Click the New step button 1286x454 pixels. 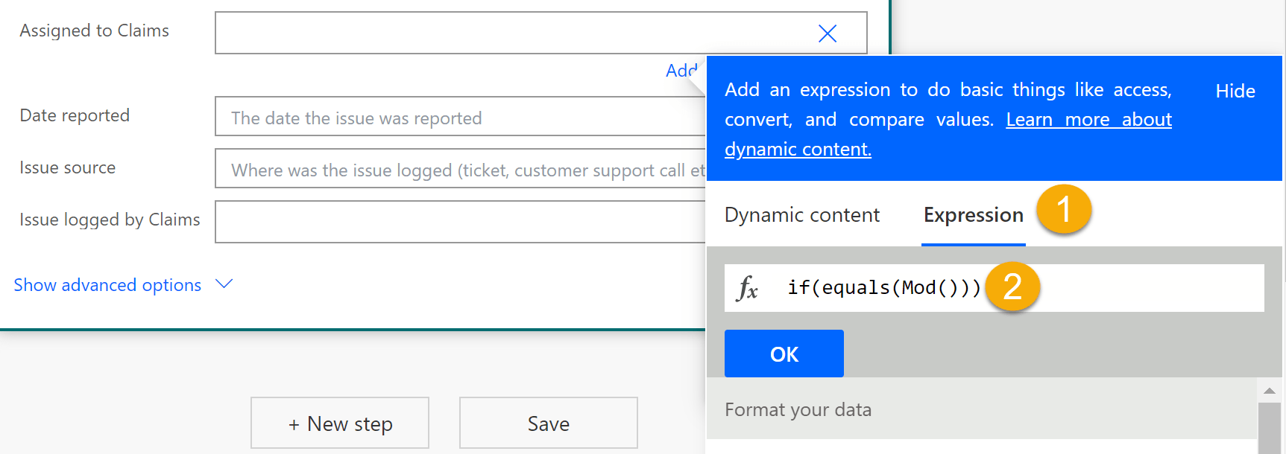(x=340, y=423)
